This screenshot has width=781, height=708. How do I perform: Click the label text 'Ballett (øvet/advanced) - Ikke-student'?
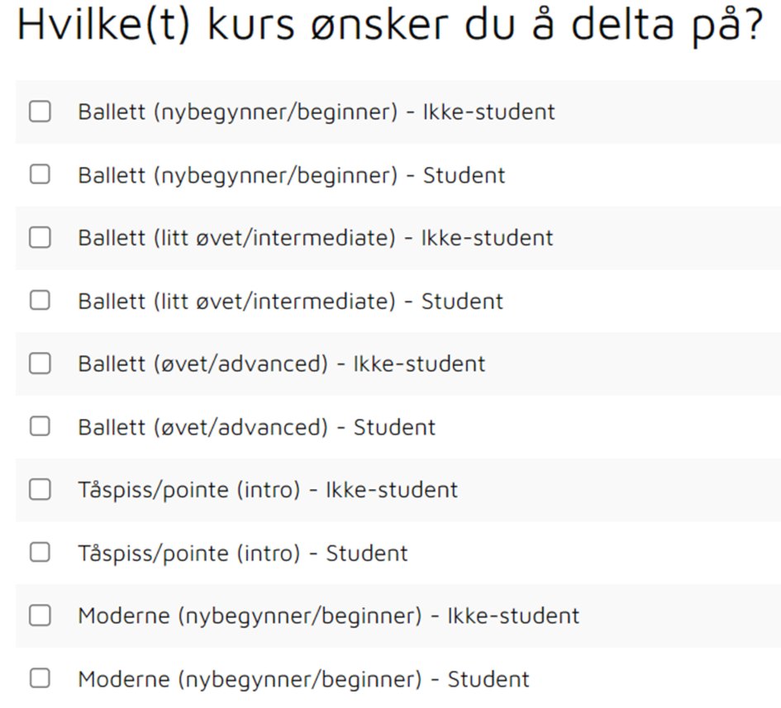(282, 364)
